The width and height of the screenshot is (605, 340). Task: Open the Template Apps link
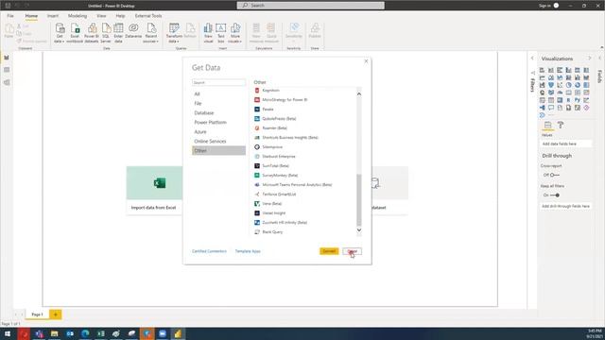pos(248,251)
